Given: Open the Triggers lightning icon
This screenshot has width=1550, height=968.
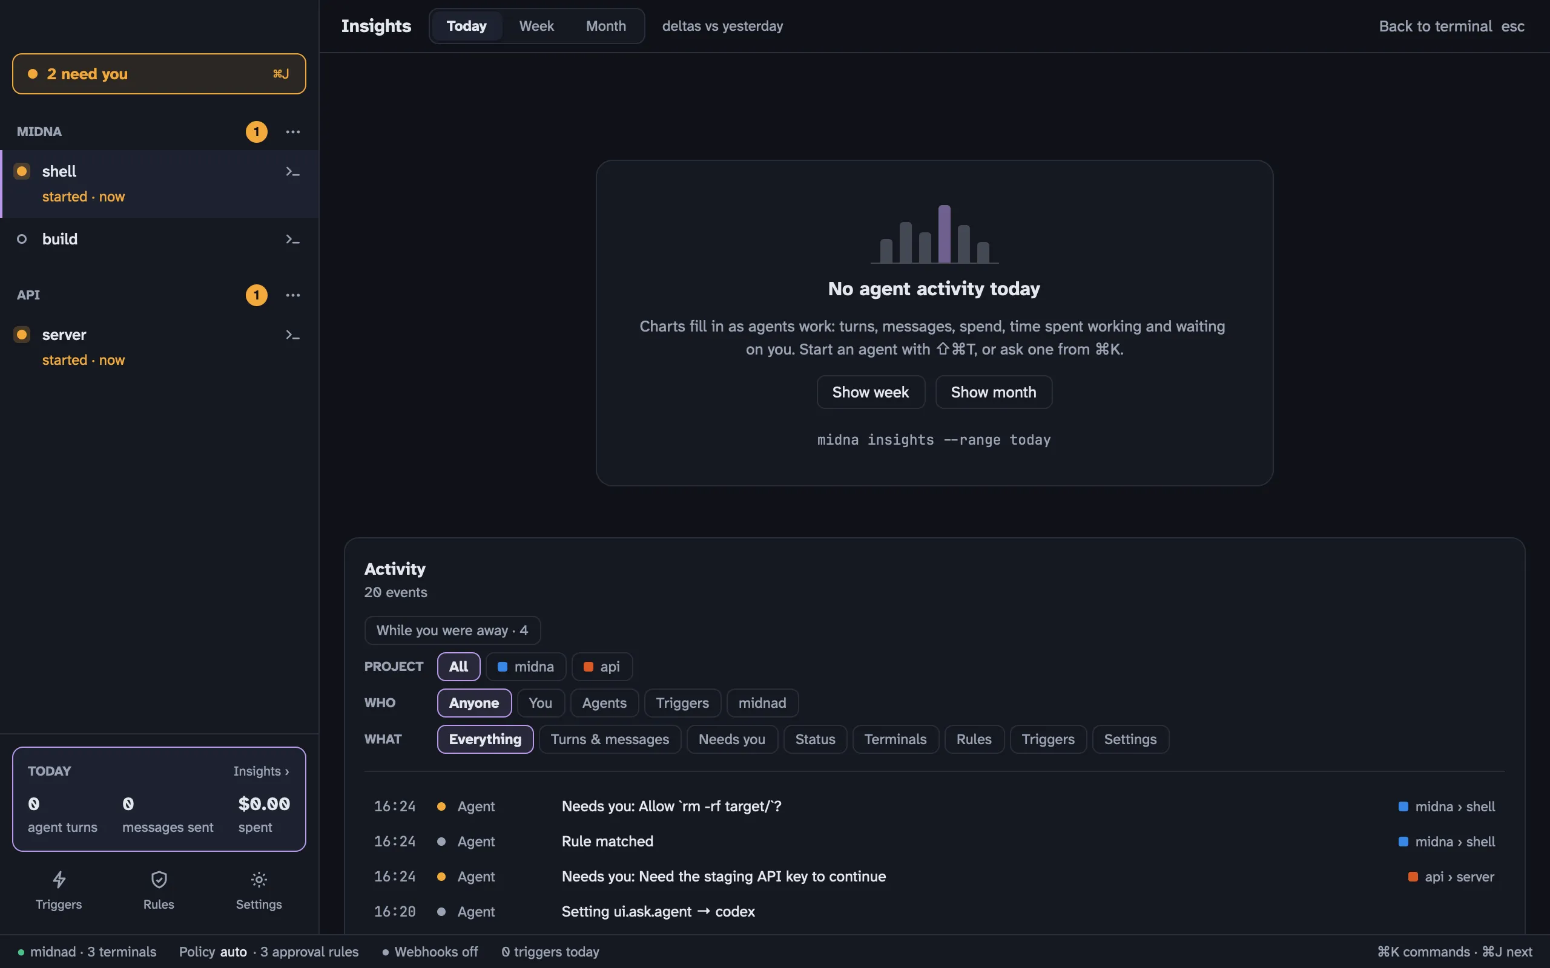Looking at the screenshot, I should (59, 879).
